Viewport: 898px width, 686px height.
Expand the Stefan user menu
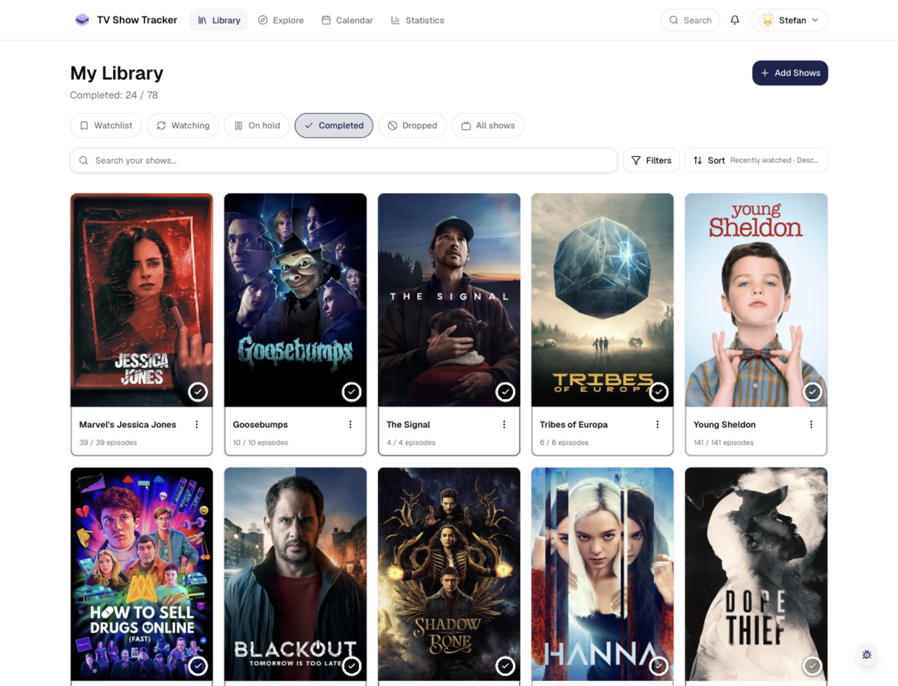click(789, 20)
